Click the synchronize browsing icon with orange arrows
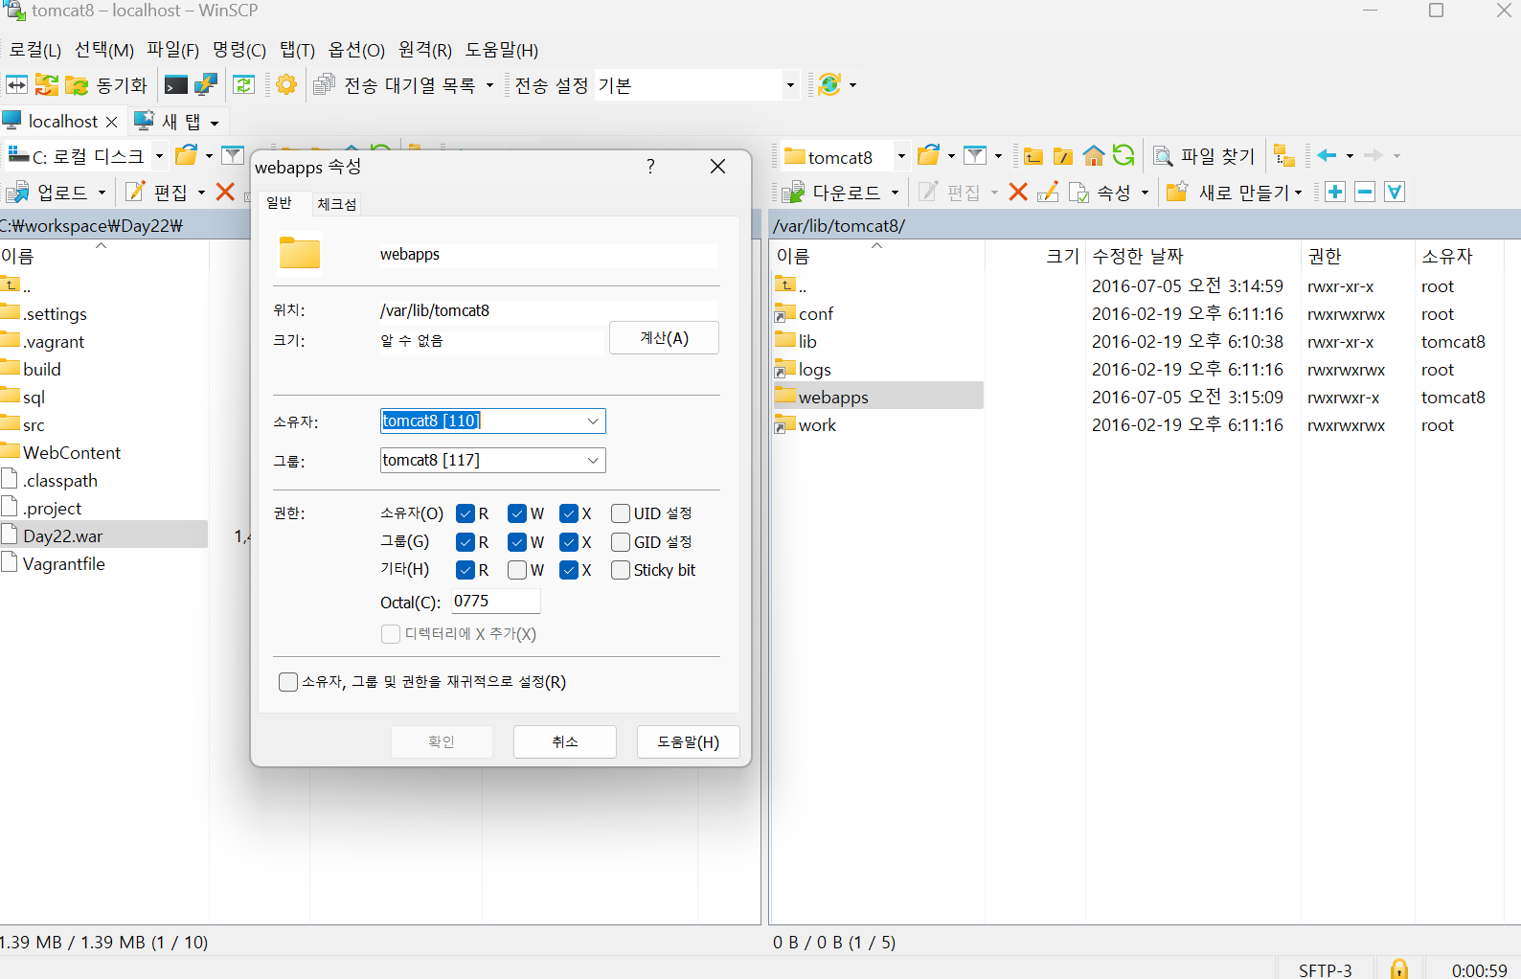1521x979 pixels. [46, 85]
